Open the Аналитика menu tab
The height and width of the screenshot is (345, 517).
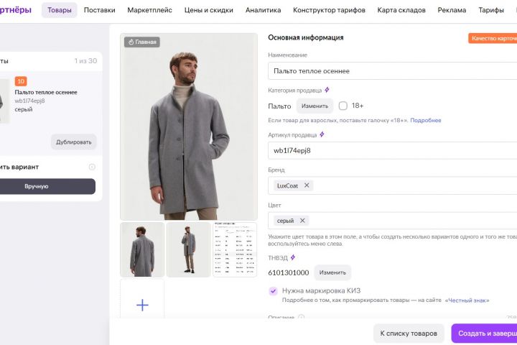click(263, 10)
